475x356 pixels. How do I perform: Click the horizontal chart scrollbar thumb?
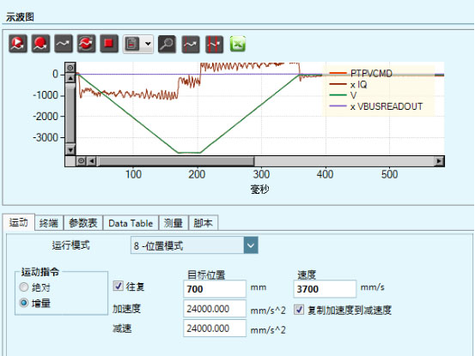176,161
